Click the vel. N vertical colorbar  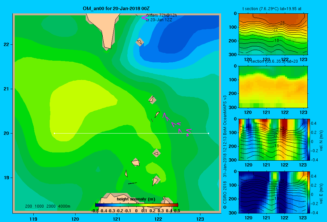pyautogui.click(x=309, y=139)
